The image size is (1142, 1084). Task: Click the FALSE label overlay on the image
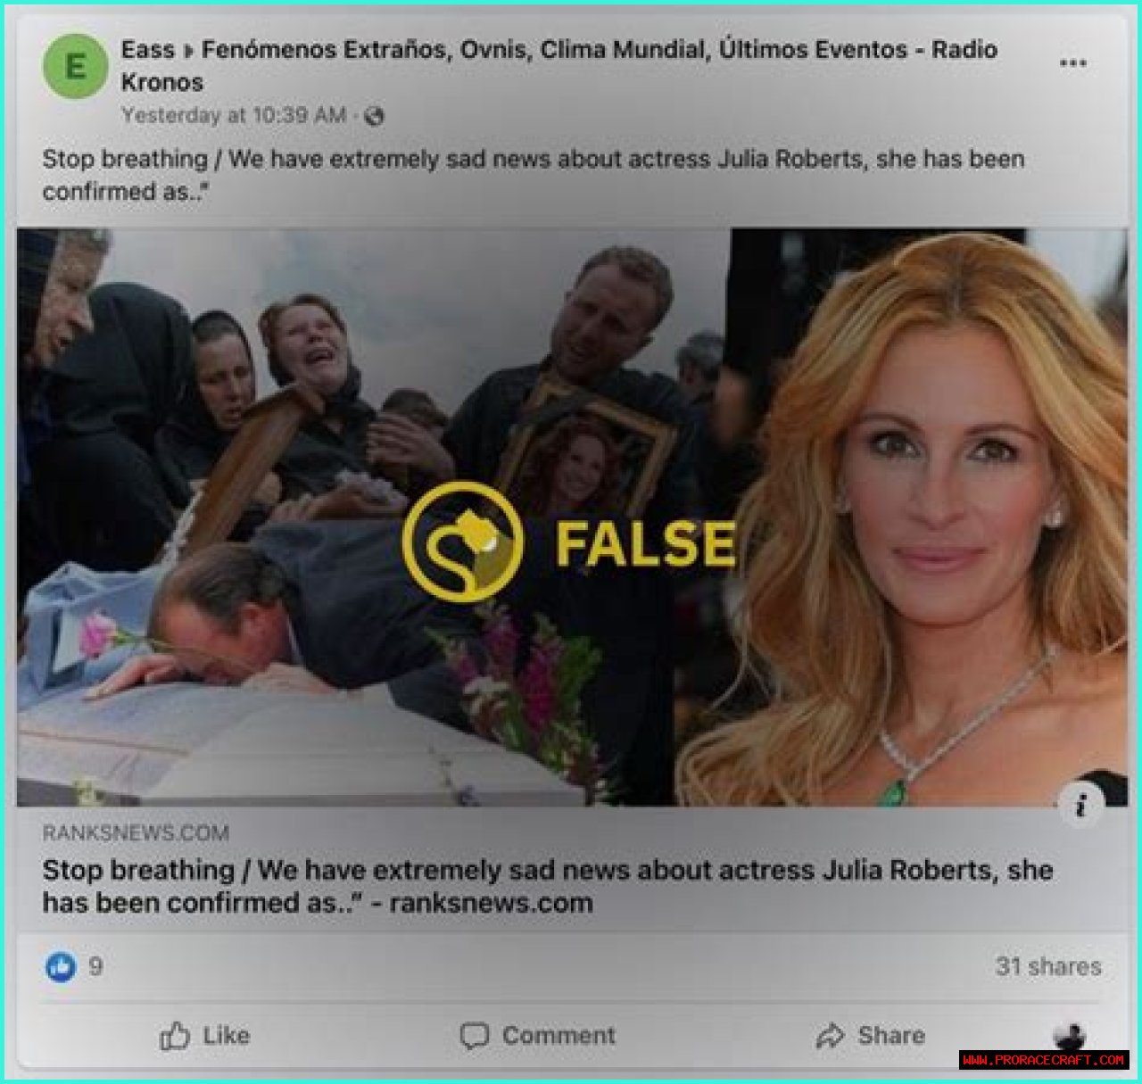point(645,543)
